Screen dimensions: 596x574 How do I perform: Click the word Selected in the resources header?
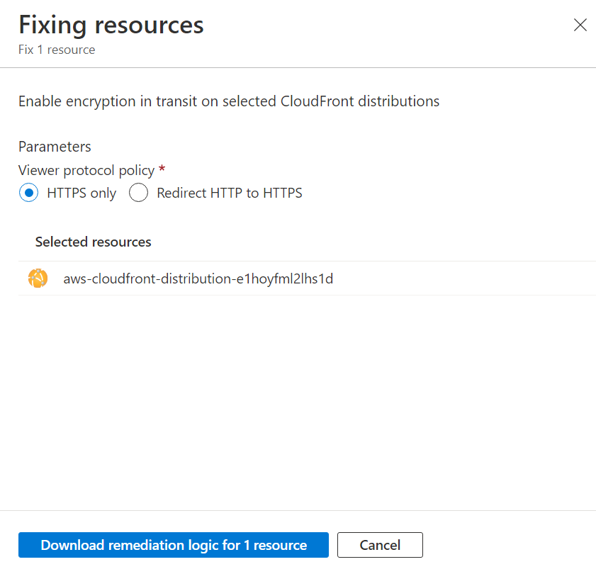point(62,242)
